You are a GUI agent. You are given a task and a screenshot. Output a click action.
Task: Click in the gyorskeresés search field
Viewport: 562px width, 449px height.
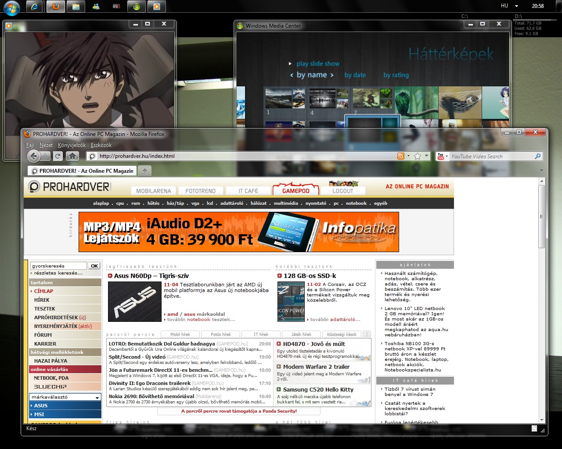(x=58, y=266)
